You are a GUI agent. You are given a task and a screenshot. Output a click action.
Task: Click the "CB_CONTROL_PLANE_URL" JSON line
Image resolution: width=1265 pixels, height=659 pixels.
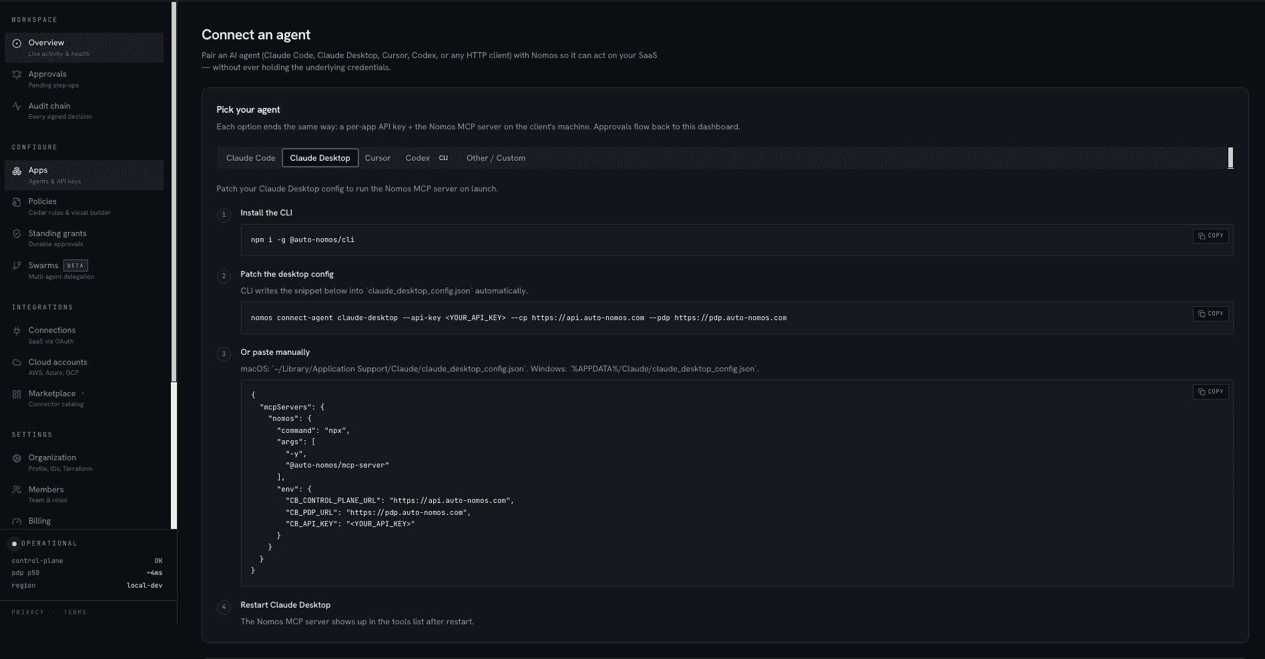400,501
